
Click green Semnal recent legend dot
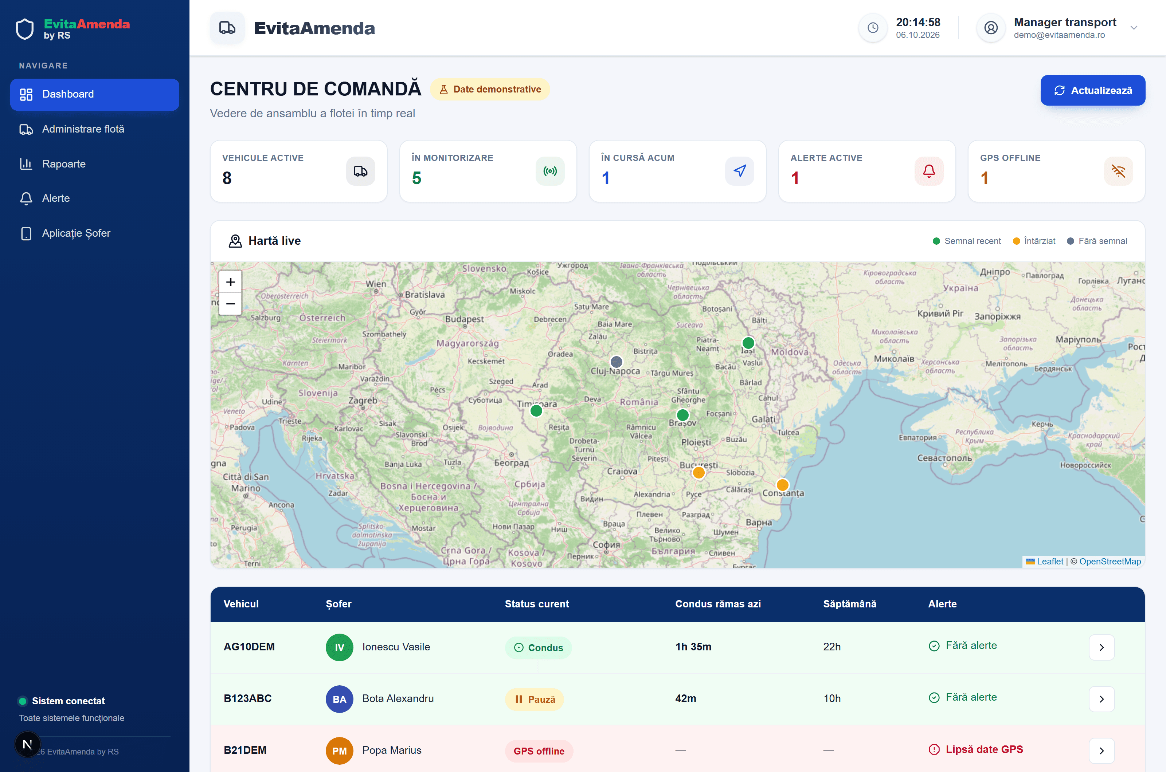click(x=936, y=241)
